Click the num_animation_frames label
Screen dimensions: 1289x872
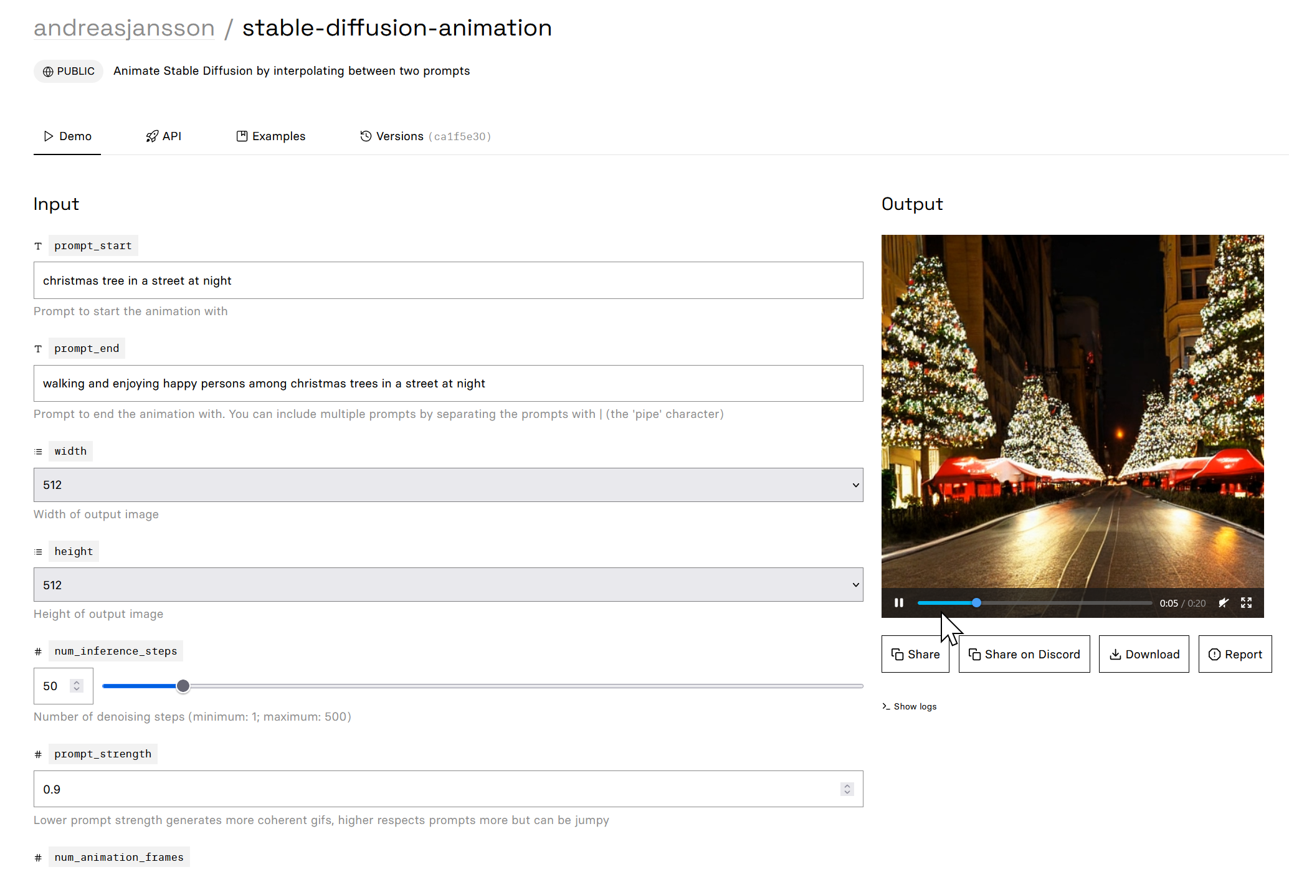coord(119,857)
